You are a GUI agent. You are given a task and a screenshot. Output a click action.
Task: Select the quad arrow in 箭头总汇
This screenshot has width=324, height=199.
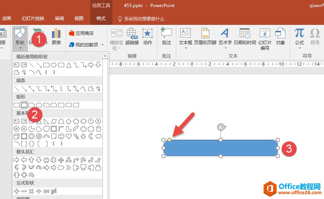coord(61,160)
